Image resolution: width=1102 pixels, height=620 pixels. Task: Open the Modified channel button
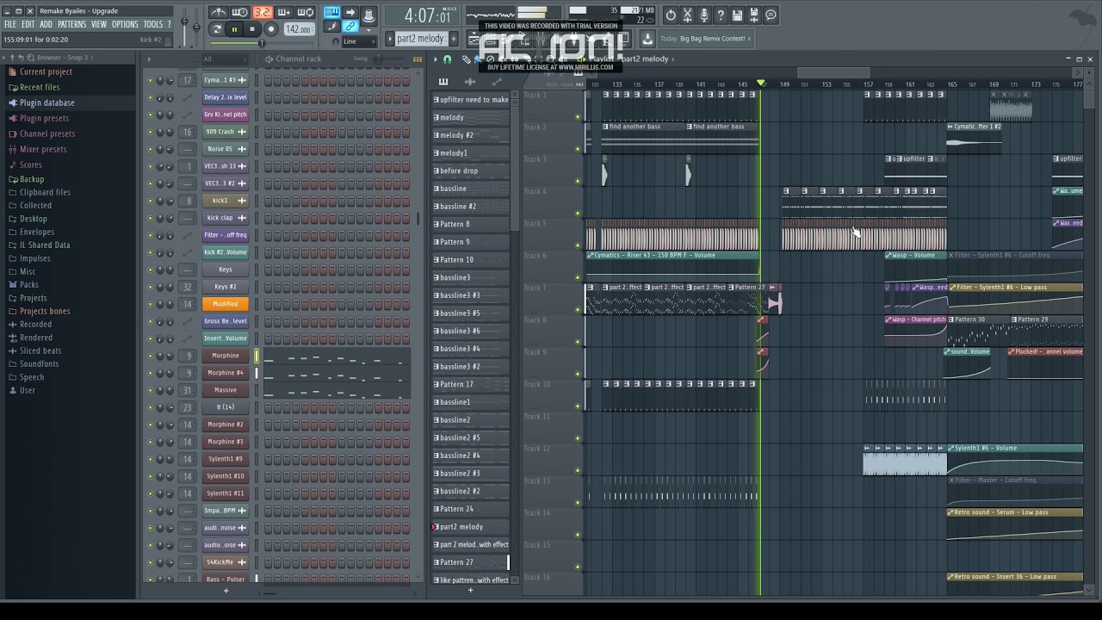[226, 304]
